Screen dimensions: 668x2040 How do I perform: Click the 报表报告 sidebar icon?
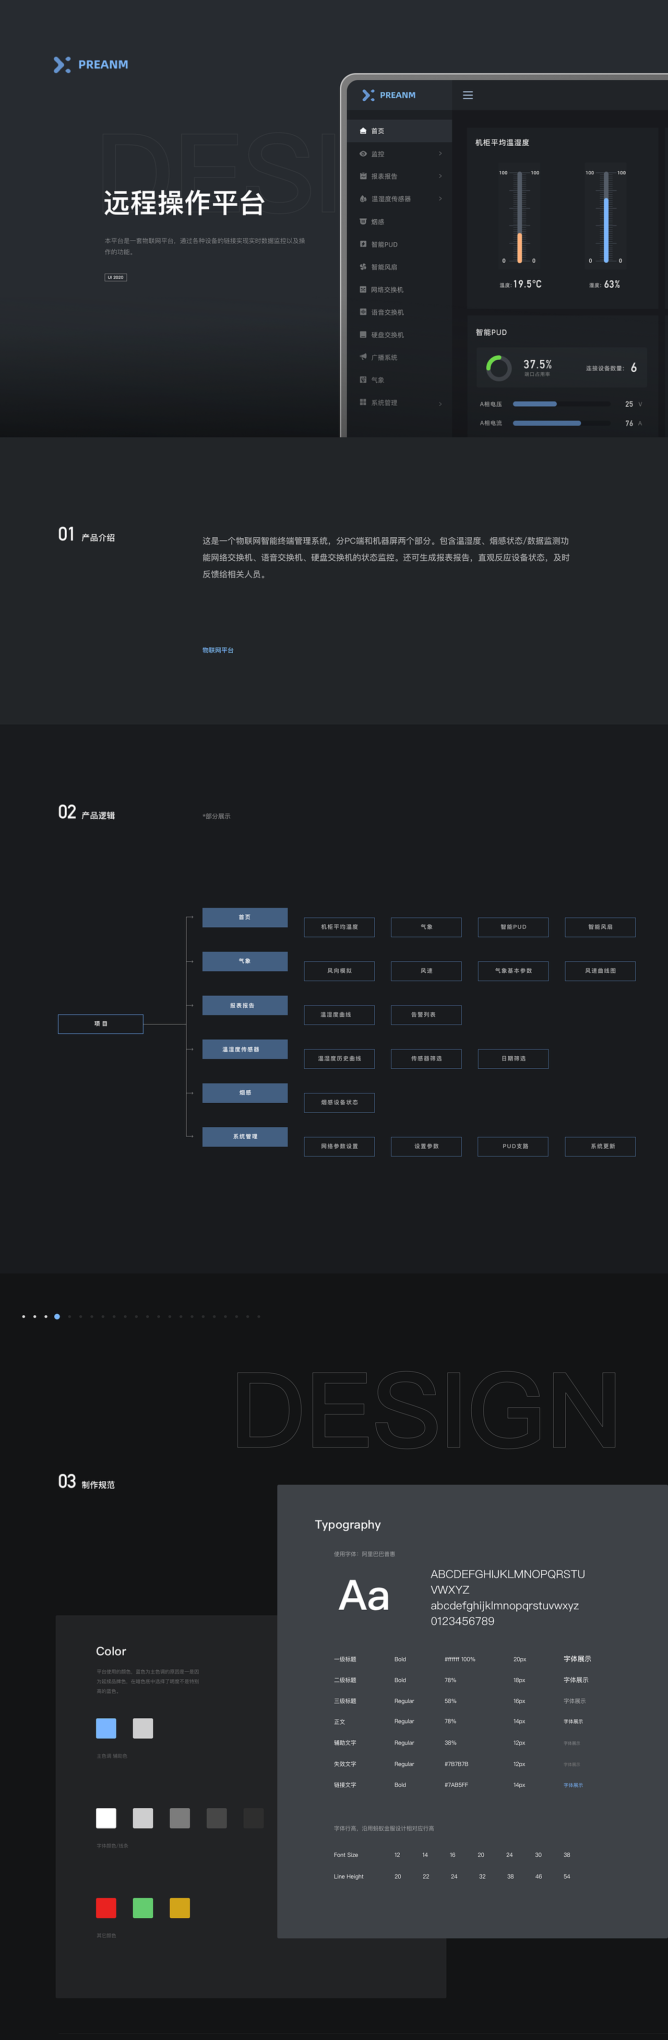[363, 176]
